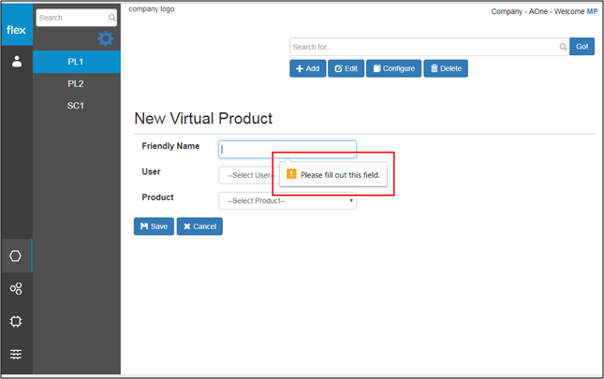Expand the Select User dropdown
Viewport: 604px width, 379px height.
pos(246,175)
